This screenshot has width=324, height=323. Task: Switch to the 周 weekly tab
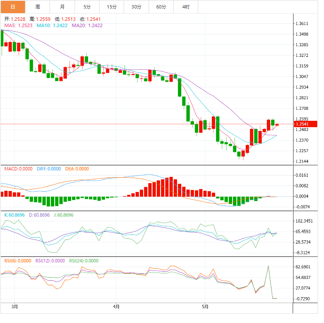(x=37, y=7)
